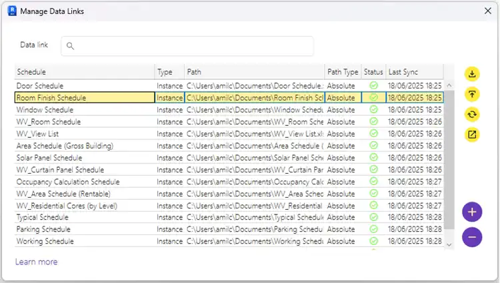The image size is (500, 283).
Task: Remove data link with purple minus button
Action: (472, 236)
